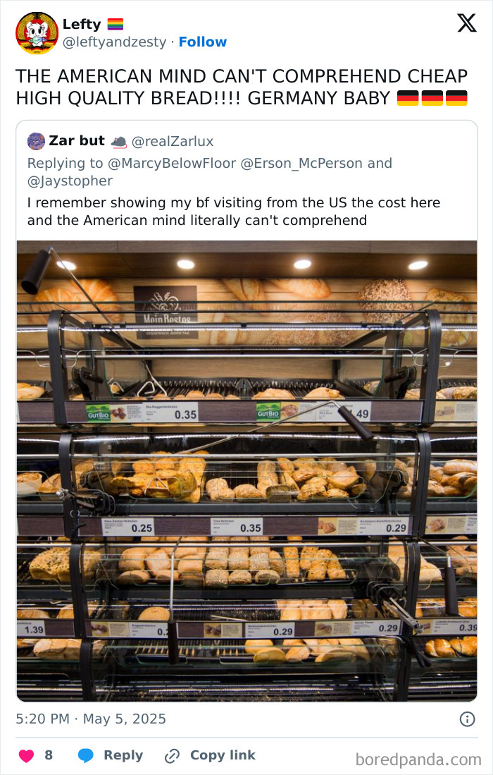Click the @Jaystopher mention

tap(70, 181)
